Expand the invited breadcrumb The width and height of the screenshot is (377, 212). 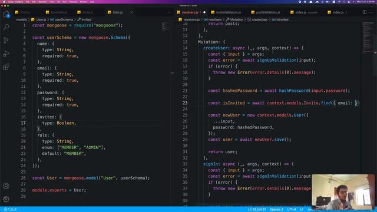point(84,19)
